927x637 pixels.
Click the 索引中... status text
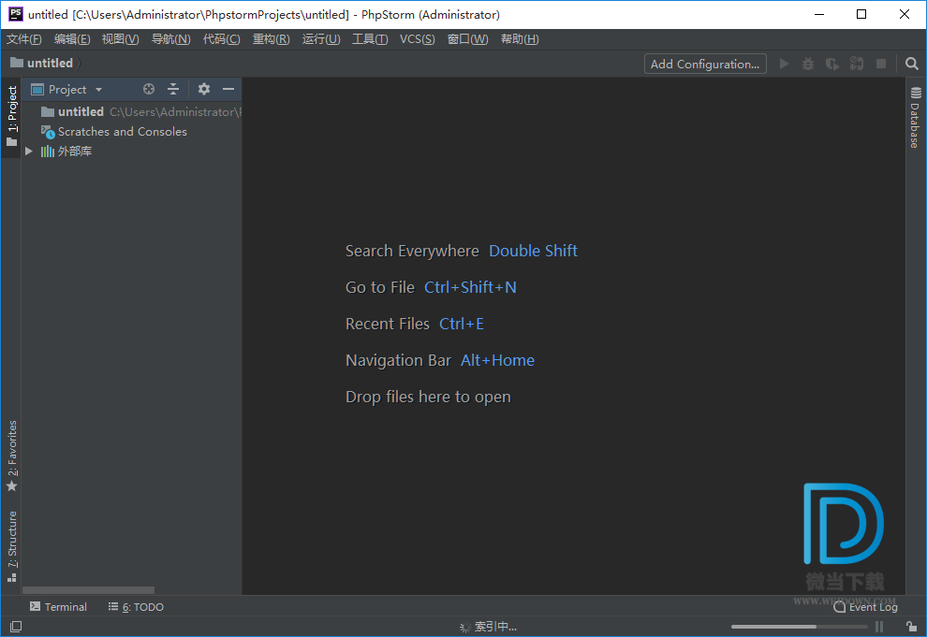click(x=495, y=627)
